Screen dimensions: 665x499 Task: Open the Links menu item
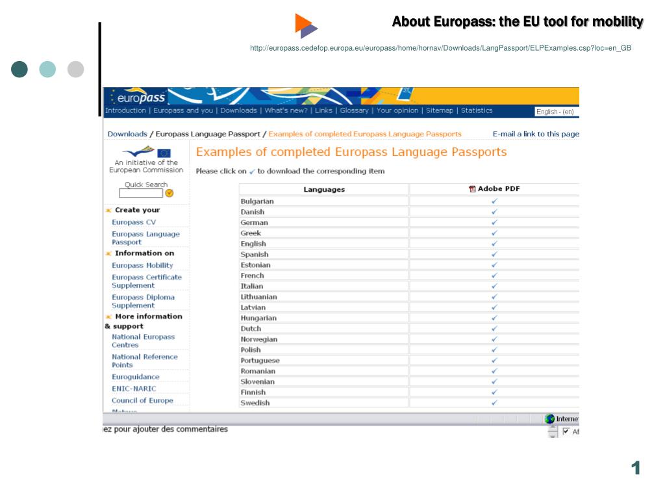tap(323, 110)
